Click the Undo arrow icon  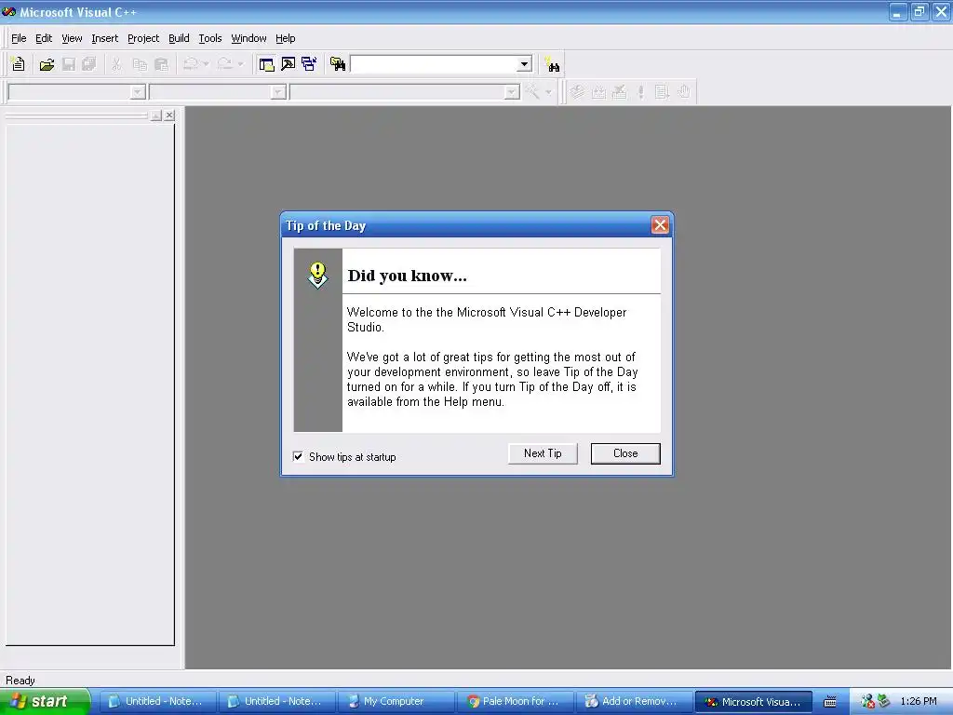tap(190, 64)
